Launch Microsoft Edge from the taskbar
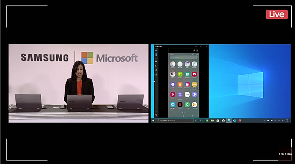295x164 pixels. point(207,120)
